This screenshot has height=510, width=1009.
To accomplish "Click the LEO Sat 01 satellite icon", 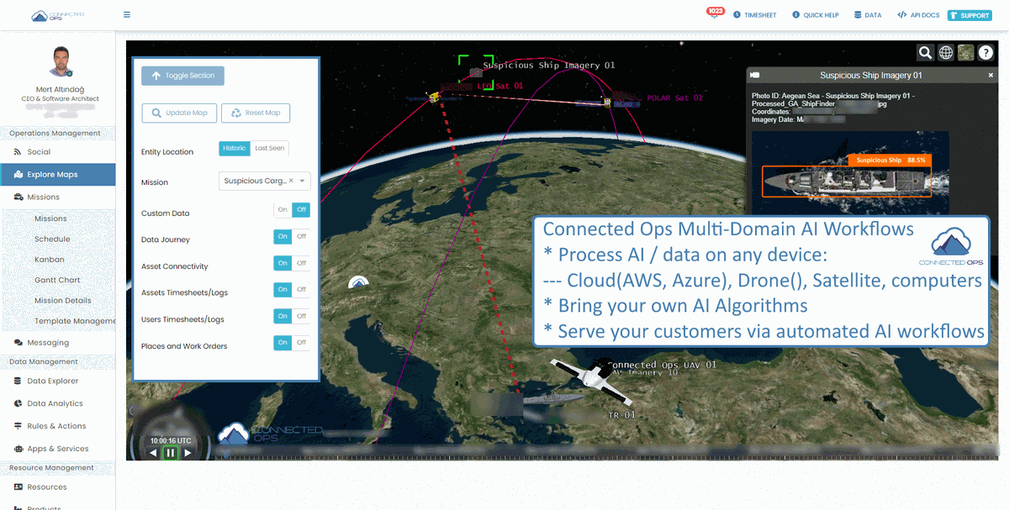I will click(435, 97).
